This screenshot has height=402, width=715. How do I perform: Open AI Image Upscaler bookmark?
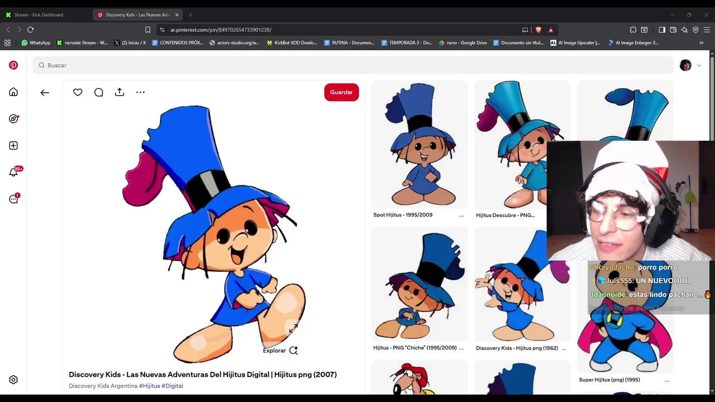575,42
